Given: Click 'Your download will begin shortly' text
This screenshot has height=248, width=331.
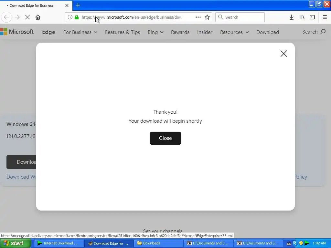Looking at the screenshot, I should pyautogui.click(x=165, y=121).
